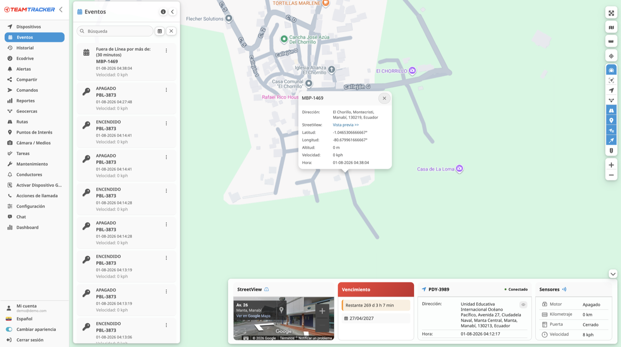
Task: Show Eventos panel info
Action: [x=163, y=12]
